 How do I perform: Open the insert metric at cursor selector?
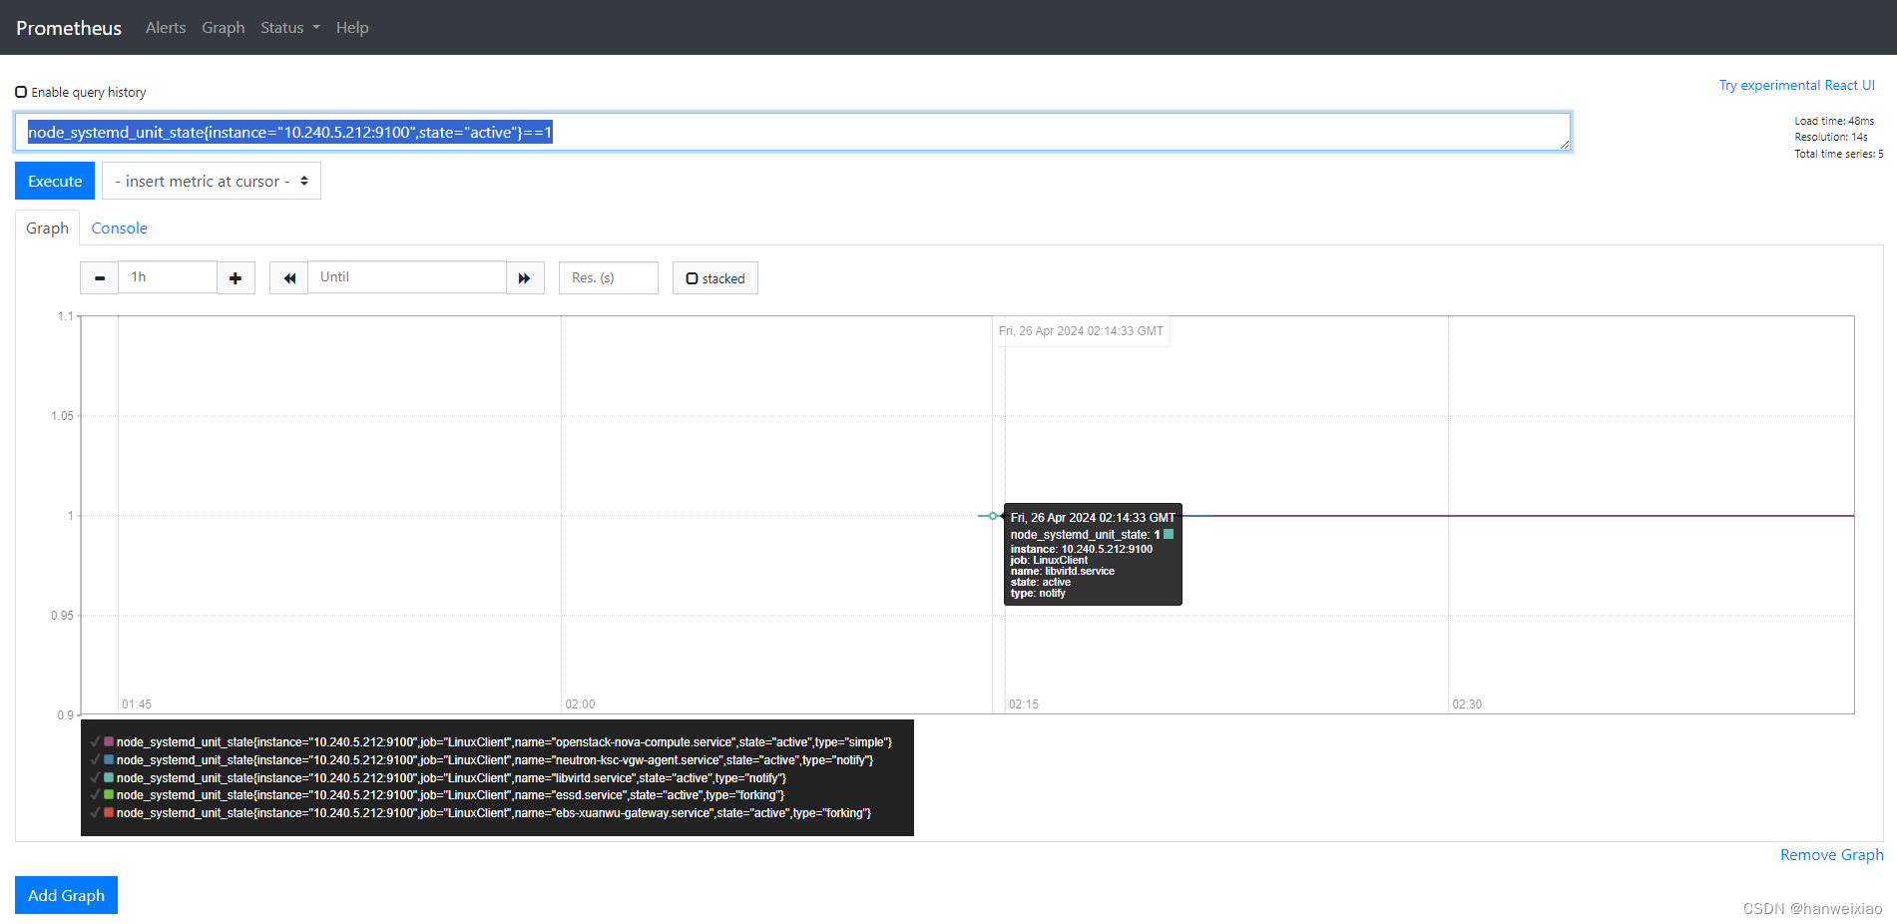[x=211, y=181]
